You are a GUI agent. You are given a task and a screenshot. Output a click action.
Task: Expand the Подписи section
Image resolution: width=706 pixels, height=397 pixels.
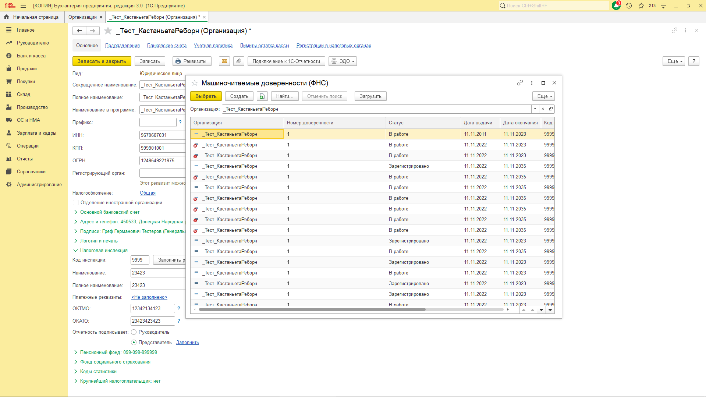(x=130, y=231)
